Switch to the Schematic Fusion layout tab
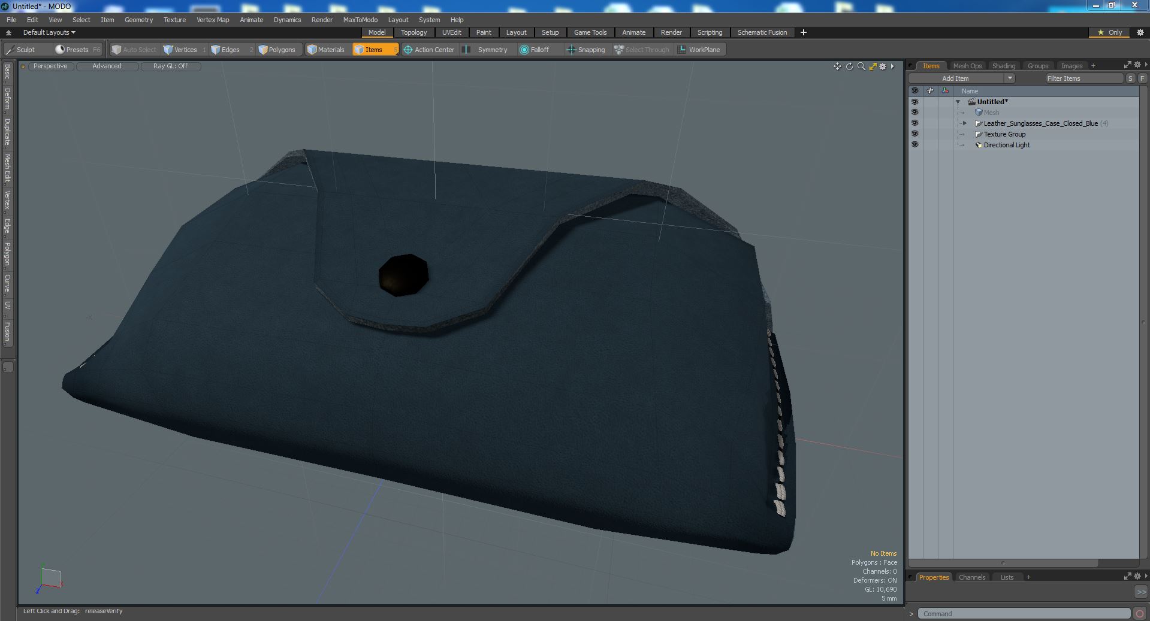This screenshot has width=1150, height=621. (762, 32)
